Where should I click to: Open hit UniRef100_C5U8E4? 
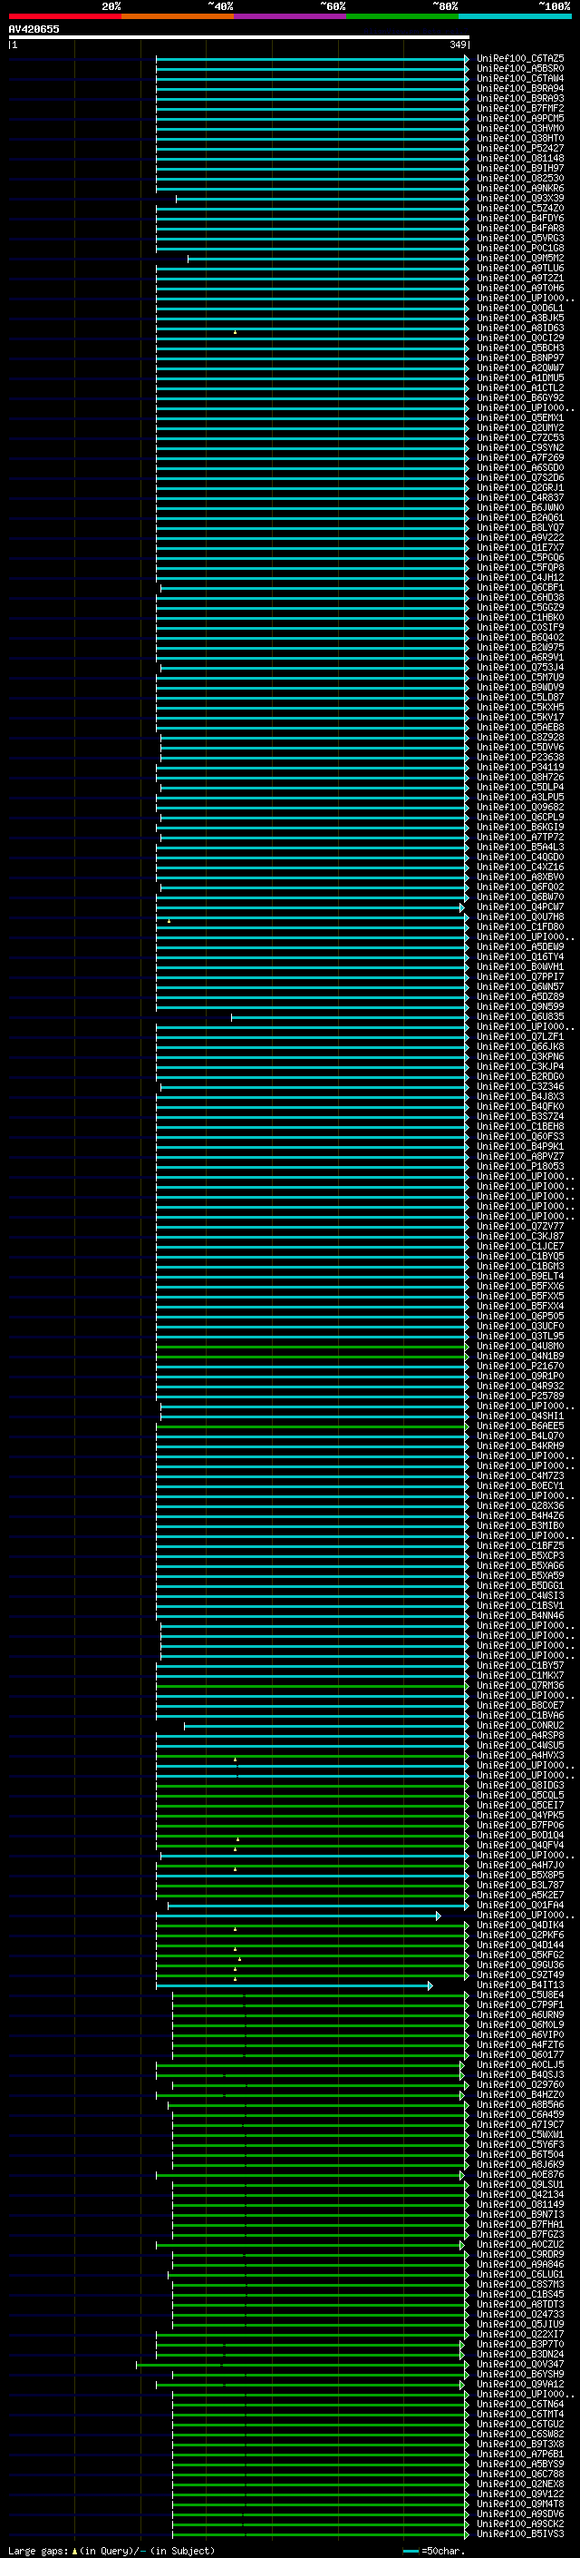(520, 1995)
